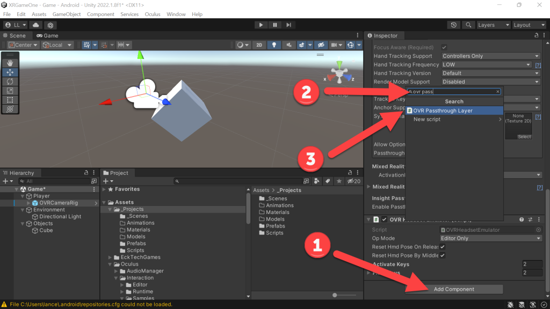Open OVR Headset Emulator more options
Viewport: 550px width, 309px height.
tap(539, 219)
